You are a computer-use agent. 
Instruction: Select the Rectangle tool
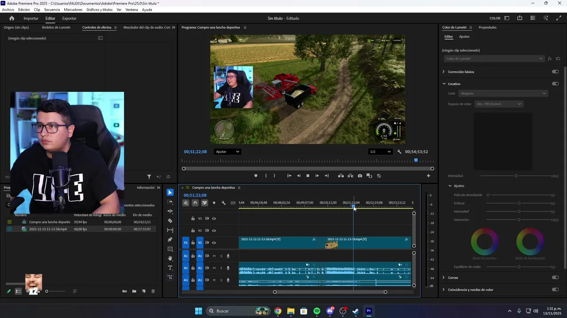click(170, 249)
